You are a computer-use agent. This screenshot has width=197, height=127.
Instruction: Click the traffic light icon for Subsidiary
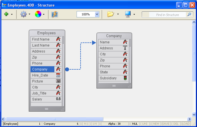click(x=125, y=78)
